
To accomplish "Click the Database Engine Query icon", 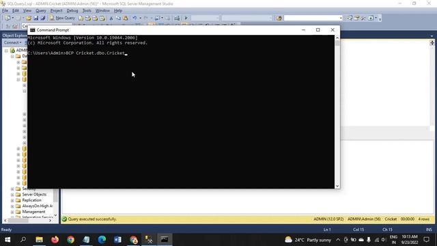I will [81, 18].
